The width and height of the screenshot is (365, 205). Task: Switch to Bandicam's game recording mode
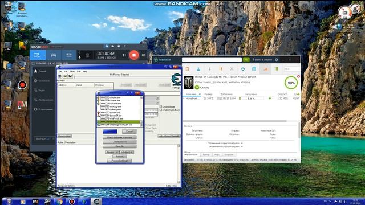pos(54,55)
